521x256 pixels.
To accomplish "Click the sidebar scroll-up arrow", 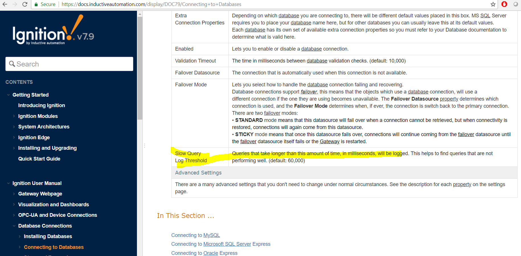I will (x=140, y=14).
